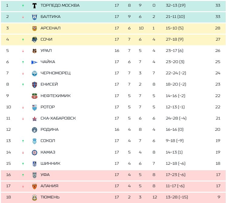Image resolution: width=226 pixels, height=203 pixels.
Task: Click the Торпедо Москва club logo
Action: 34,5
